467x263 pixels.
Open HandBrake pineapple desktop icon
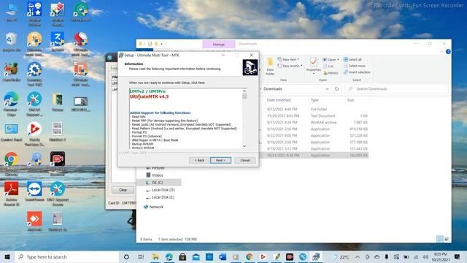[12, 72]
